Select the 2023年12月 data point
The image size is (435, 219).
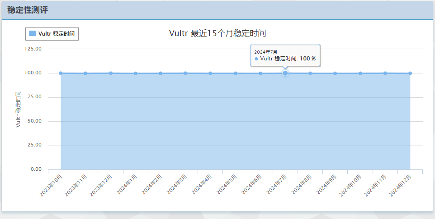click(111, 73)
